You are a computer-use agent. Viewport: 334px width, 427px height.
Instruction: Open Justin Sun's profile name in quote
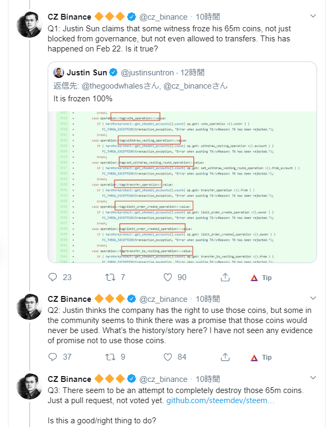pyautogui.click(x=86, y=72)
